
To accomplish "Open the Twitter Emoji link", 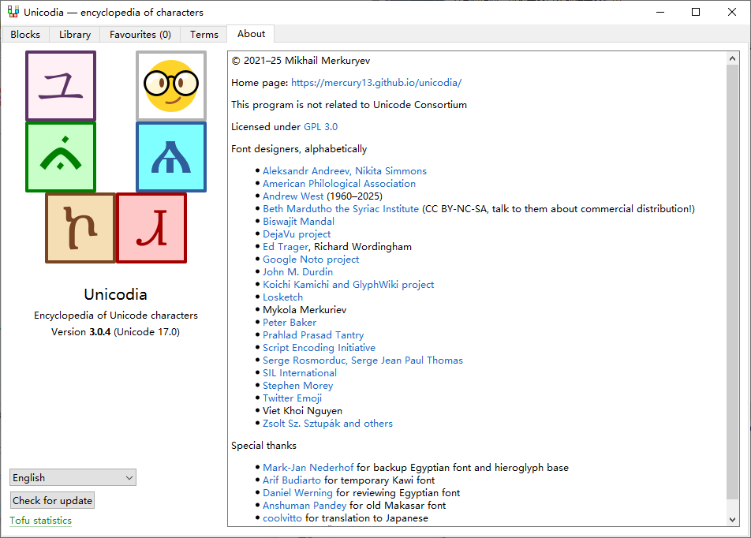I will [x=292, y=398].
